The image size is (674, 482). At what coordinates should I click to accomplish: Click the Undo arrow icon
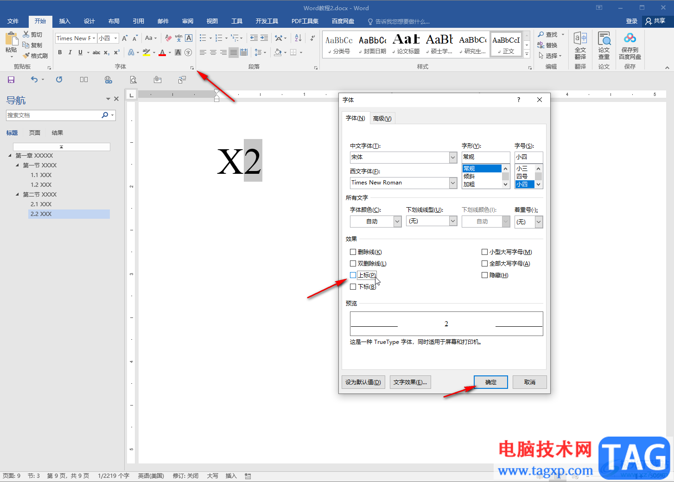[x=34, y=80]
